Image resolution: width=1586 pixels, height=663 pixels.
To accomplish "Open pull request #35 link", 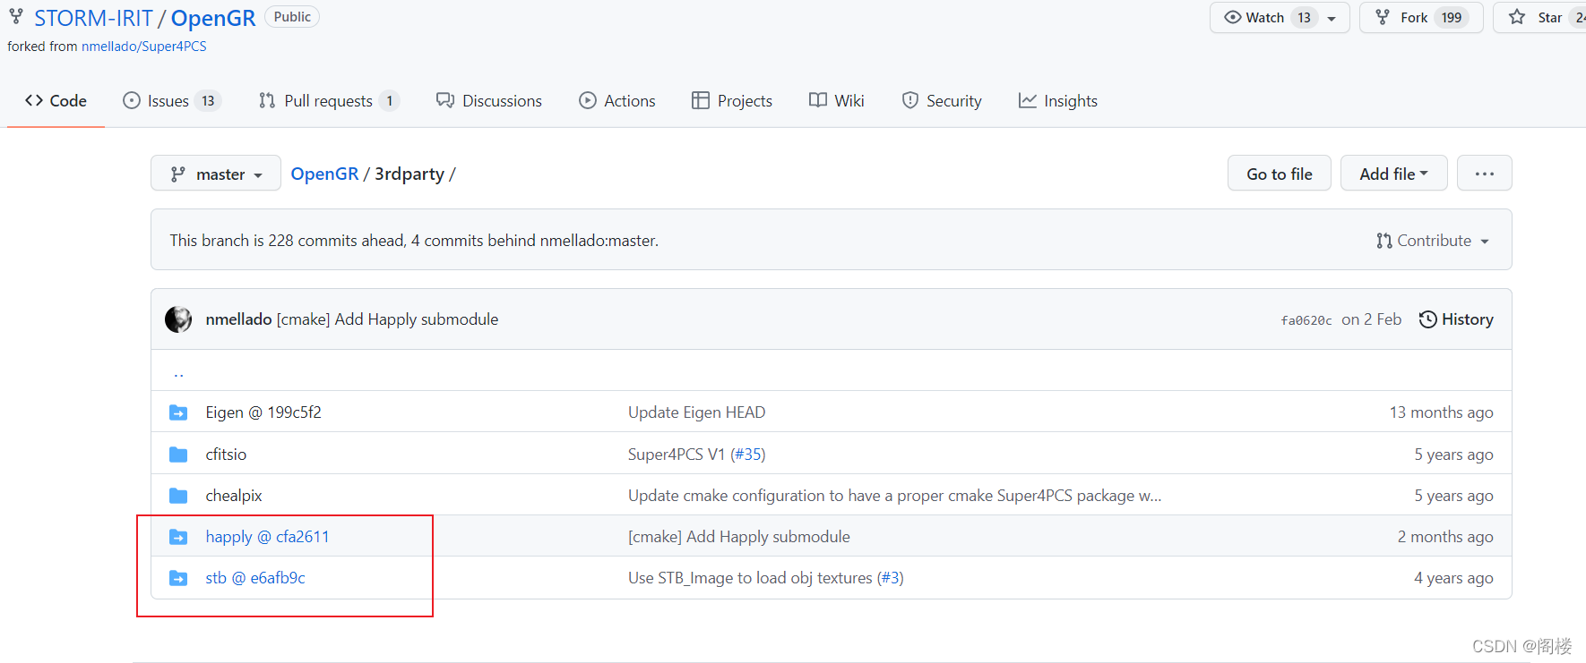I will click(x=748, y=455).
